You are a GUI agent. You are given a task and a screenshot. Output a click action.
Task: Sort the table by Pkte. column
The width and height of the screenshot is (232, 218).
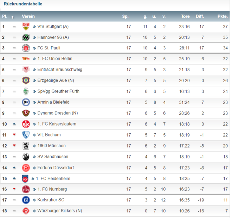click(x=223, y=16)
